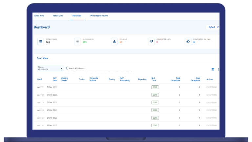Open the column layout view icon
The width and height of the screenshot is (252, 142).
(x=213, y=69)
